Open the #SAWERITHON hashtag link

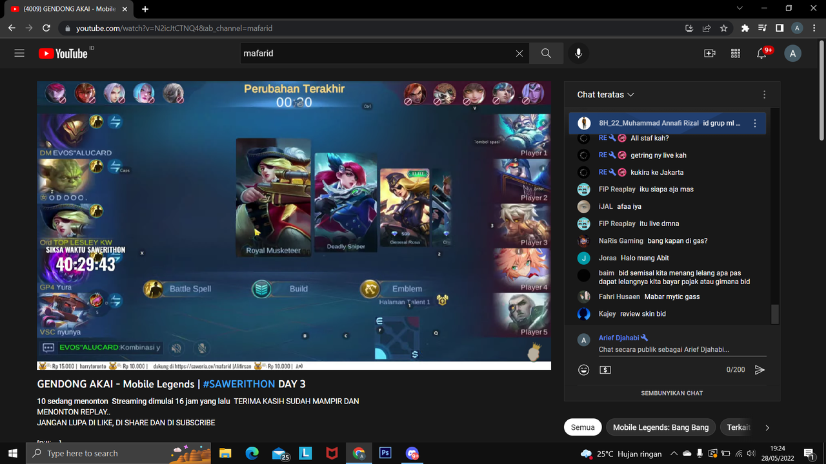coord(239,384)
